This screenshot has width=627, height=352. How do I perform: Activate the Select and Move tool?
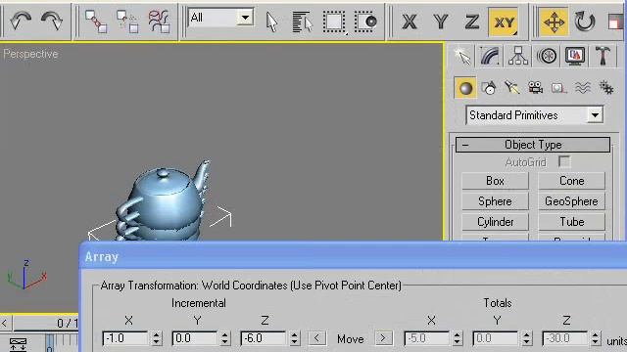(x=555, y=22)
